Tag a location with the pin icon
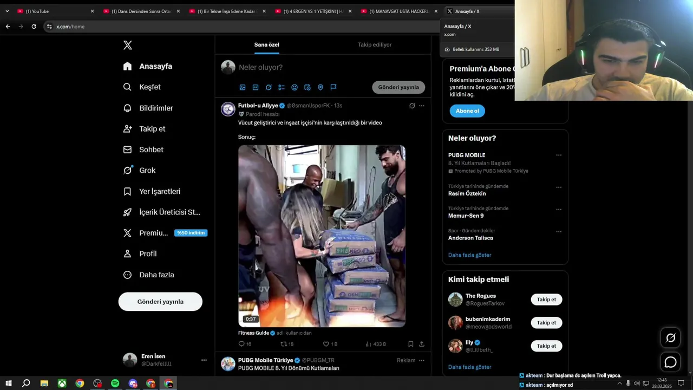 coord(321,87)
